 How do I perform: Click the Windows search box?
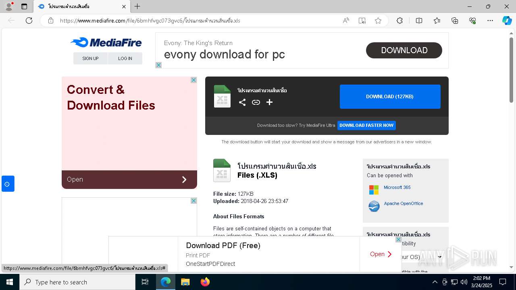[x=77, y=282]
